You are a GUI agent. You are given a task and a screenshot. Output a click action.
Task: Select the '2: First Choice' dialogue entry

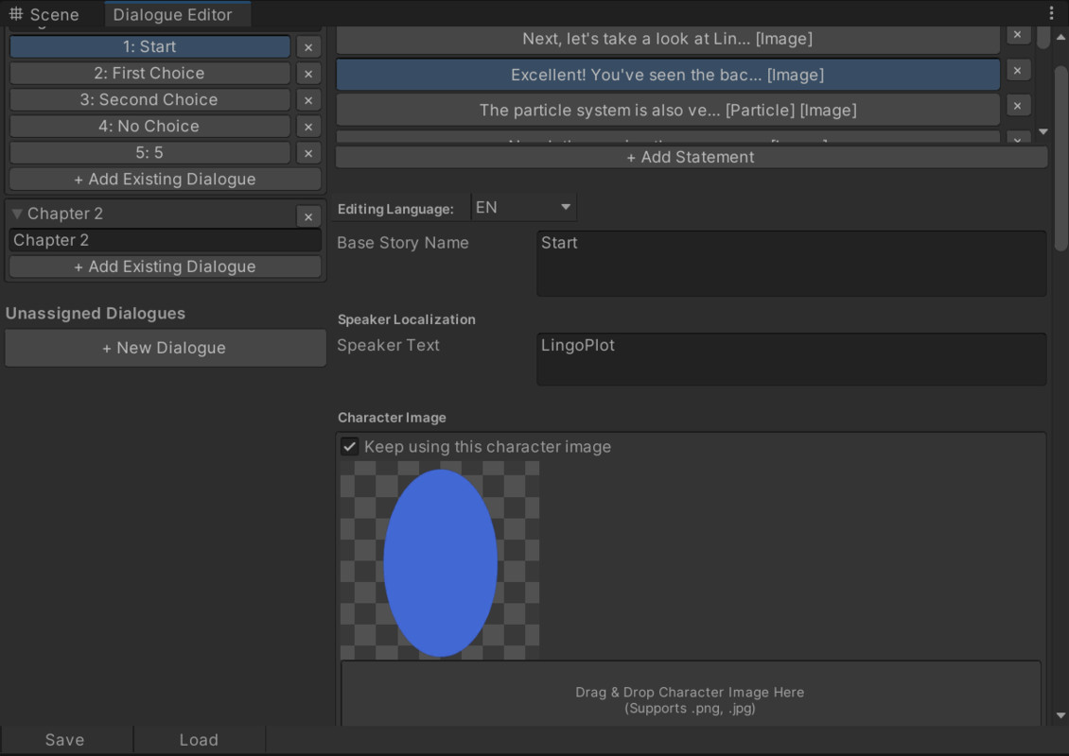tap(149, 74)
